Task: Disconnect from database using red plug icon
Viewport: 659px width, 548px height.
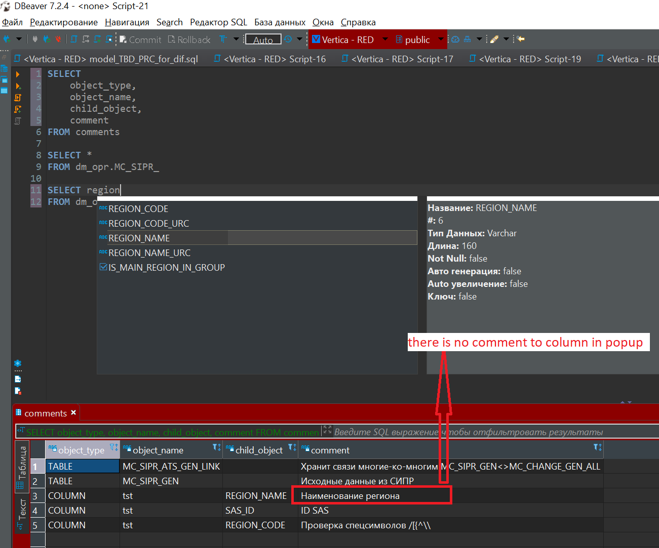Action: tap(58, 39)
